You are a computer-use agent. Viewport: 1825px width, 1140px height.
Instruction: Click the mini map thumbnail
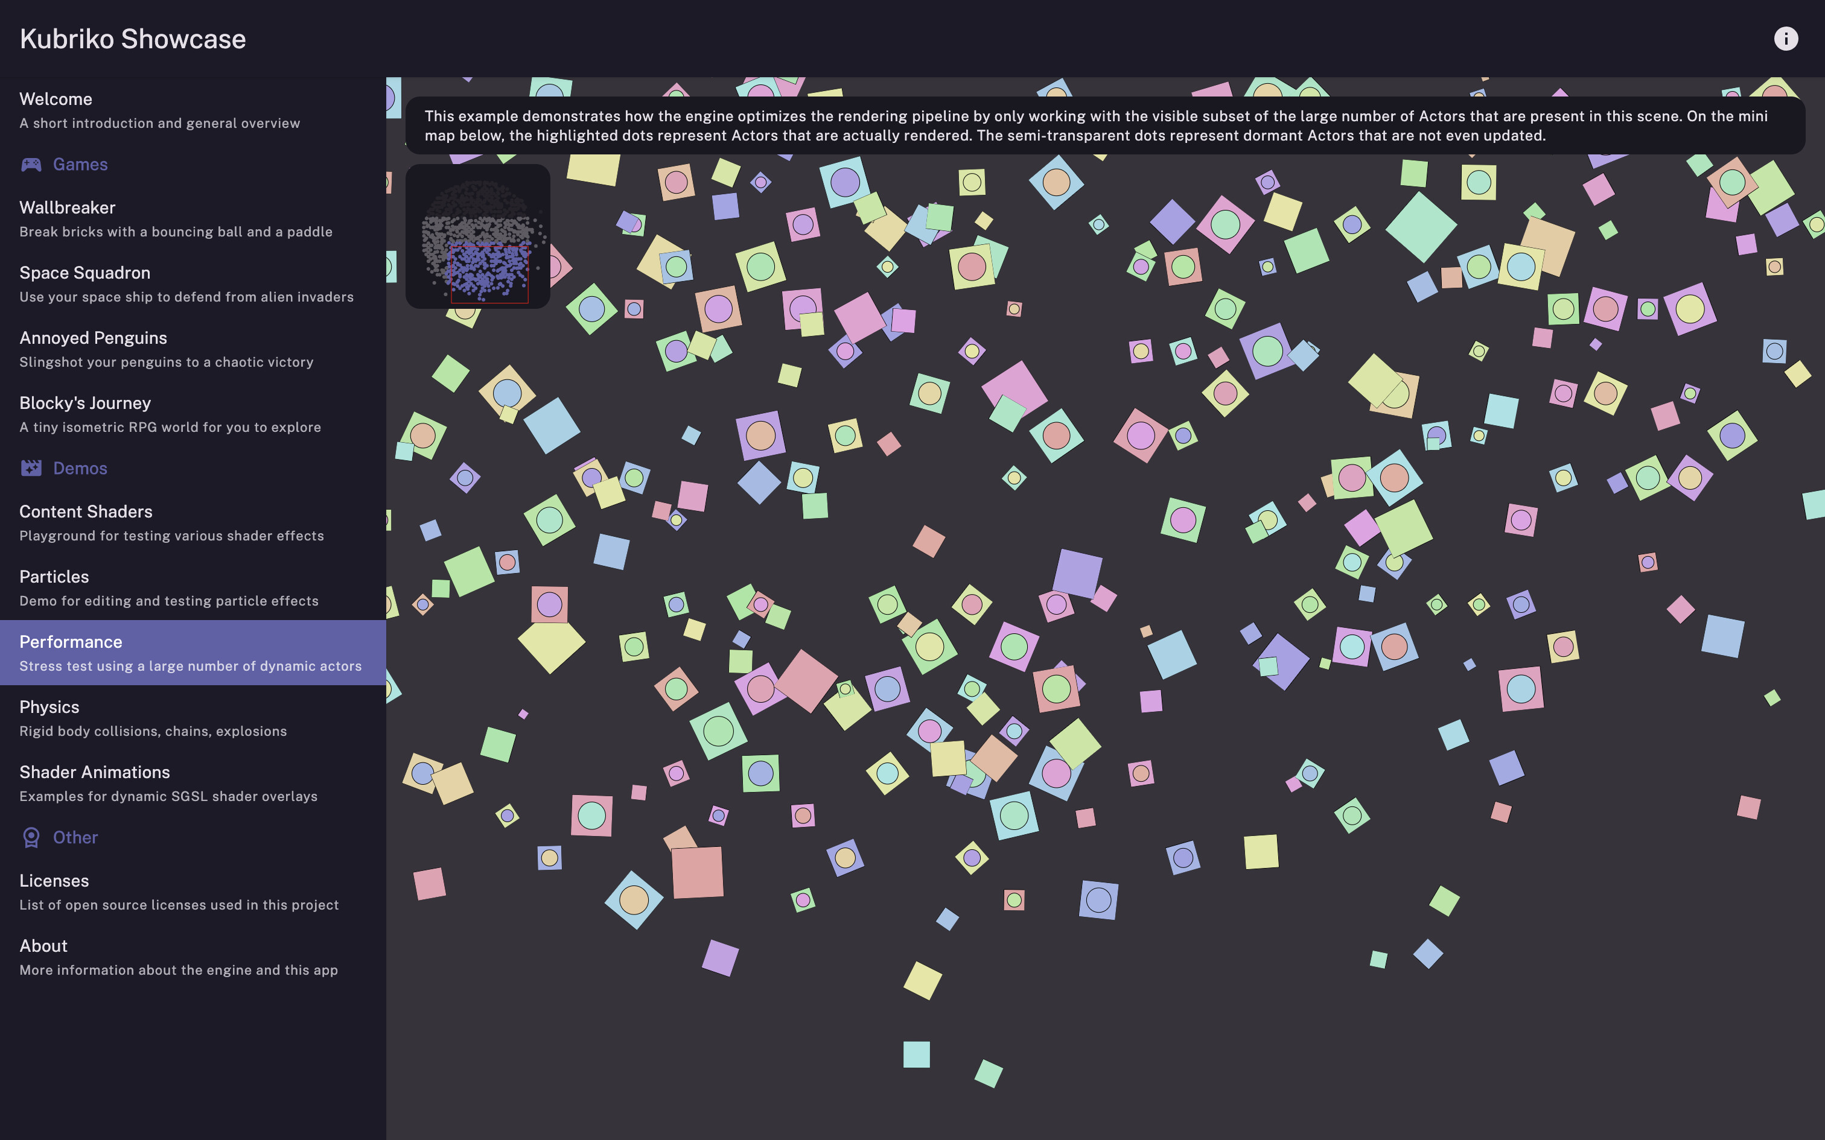click(478, 235)
